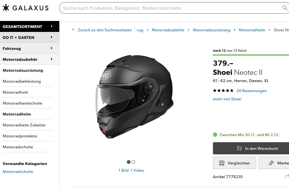
Task: Expand the Fahrzeug category arrow
Action: tap(52, 48)
